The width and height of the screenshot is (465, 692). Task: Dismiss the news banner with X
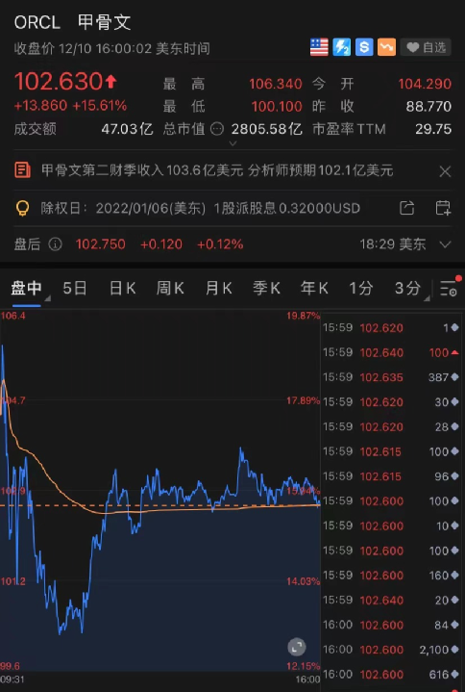(445, 171)
